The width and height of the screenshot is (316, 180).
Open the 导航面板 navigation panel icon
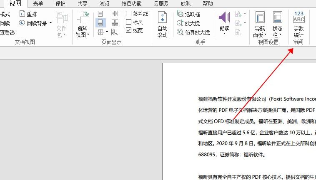pyautogui.click(x=260, y=17)
